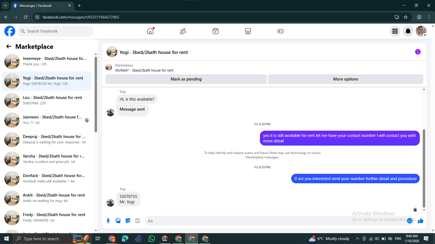
Task: Open the Video (Reels) icon
Action: [216, 31]
